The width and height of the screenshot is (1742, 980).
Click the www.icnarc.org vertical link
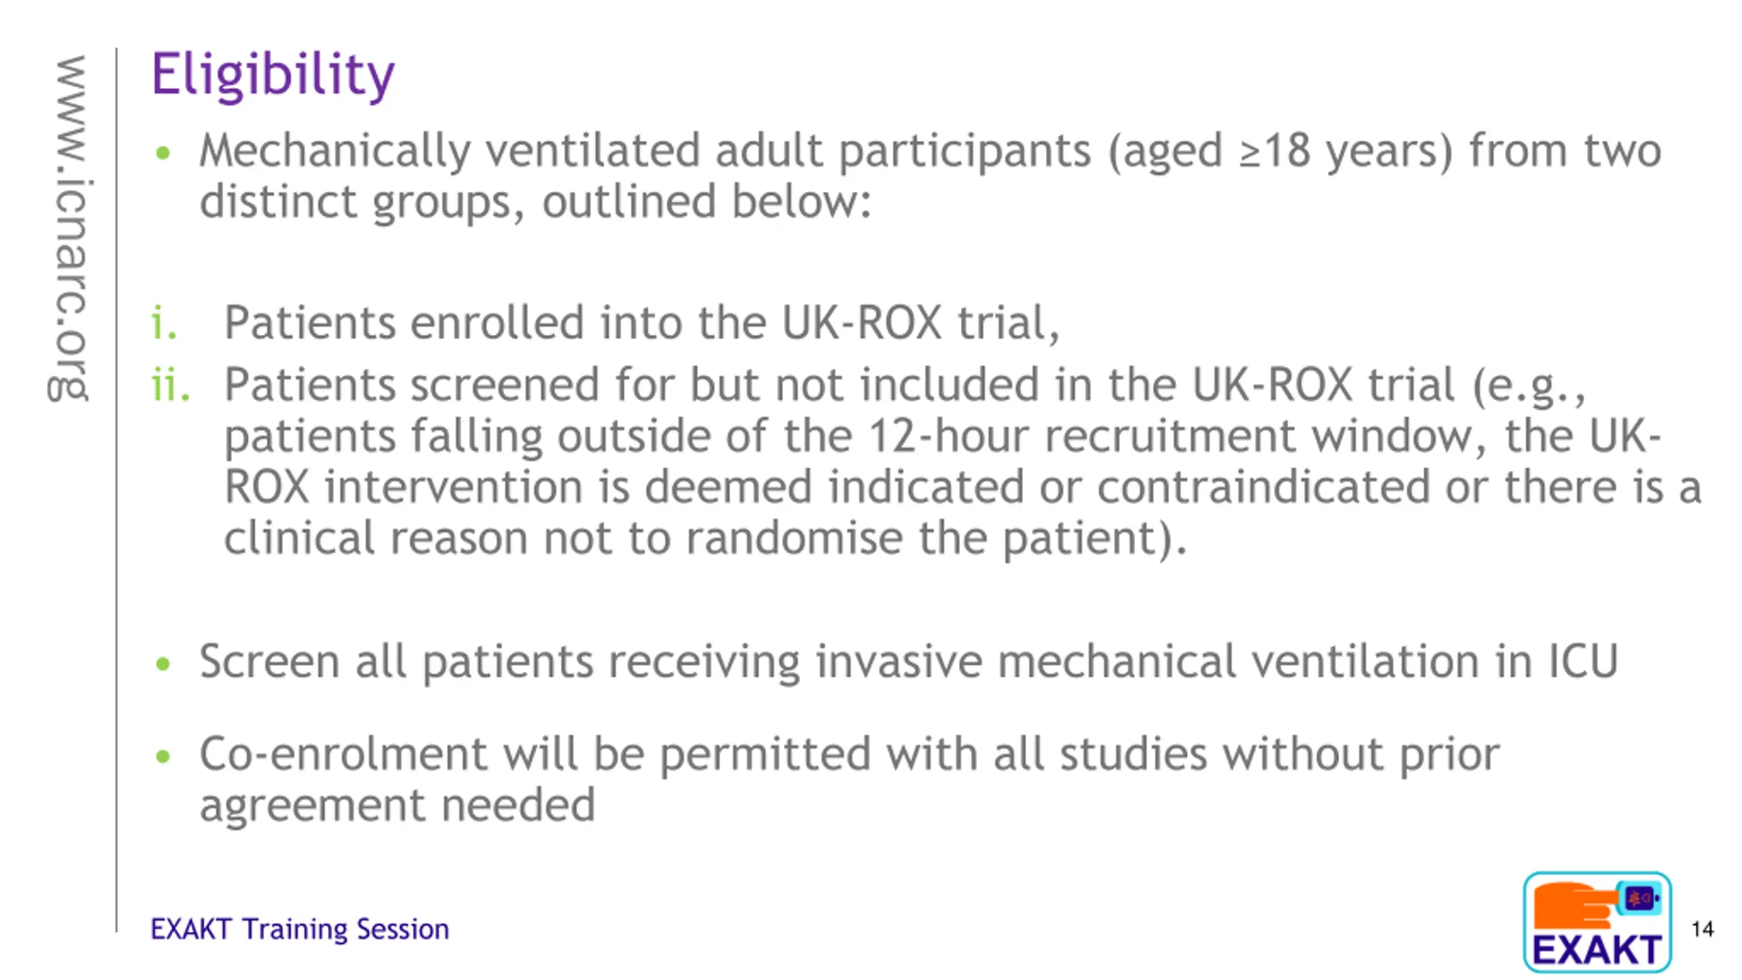(68, 228)
